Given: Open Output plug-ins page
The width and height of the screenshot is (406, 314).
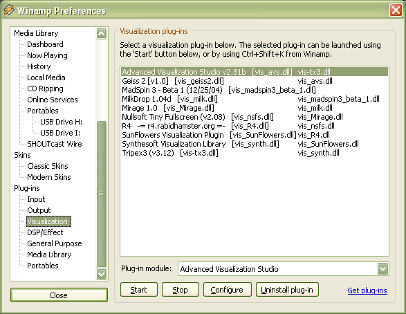Looking at the screenshot, I should coord(39,210).
